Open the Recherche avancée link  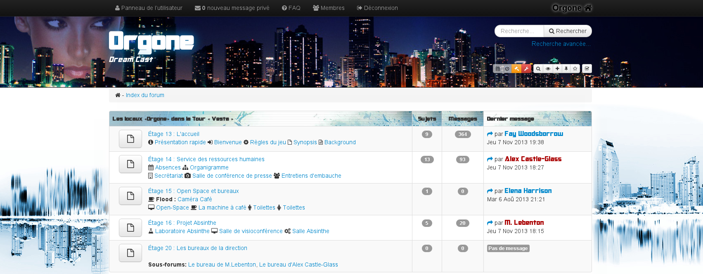561,44
